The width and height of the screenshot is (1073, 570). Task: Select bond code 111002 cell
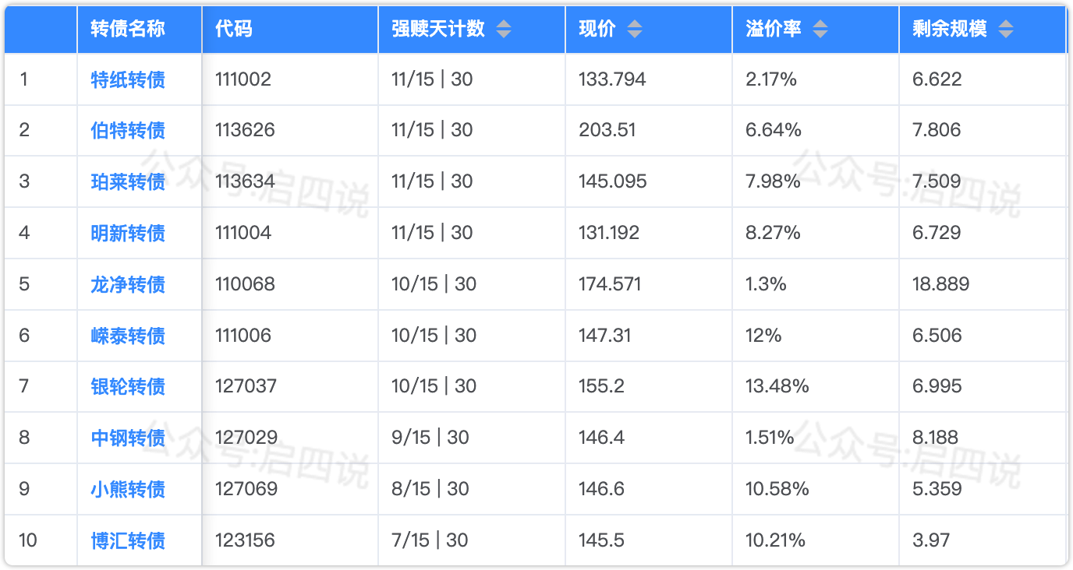click(x=243, y=79)
